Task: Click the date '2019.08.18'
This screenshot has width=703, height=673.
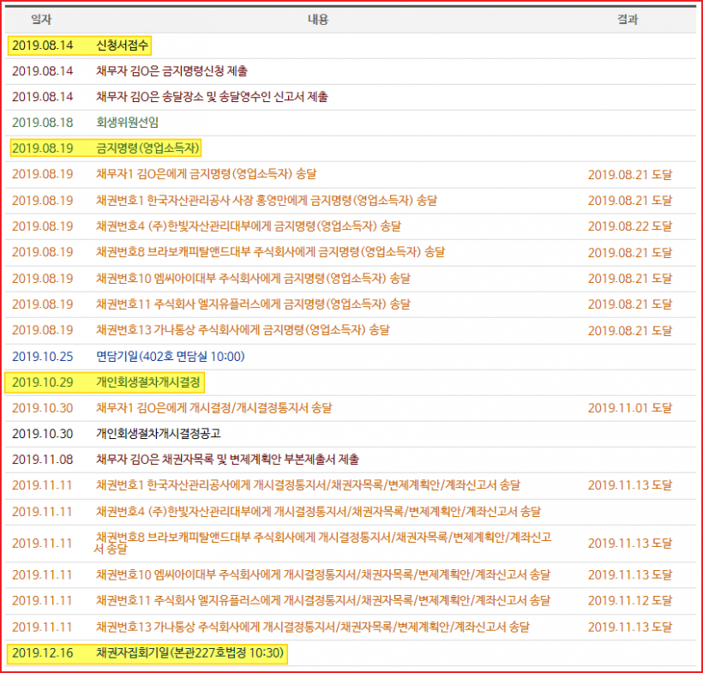Action: click(x=43, y=123)
